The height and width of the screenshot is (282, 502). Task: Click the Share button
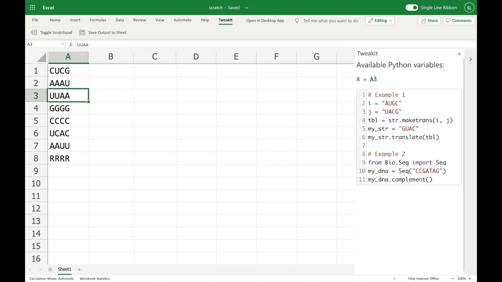429,21
